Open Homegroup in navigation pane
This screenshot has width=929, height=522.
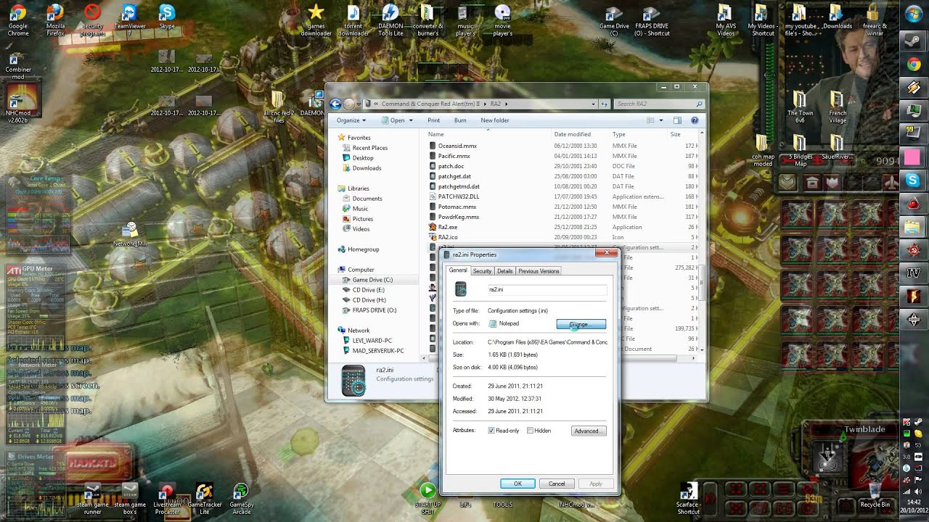pyautogui.click(x=363, y=249)
